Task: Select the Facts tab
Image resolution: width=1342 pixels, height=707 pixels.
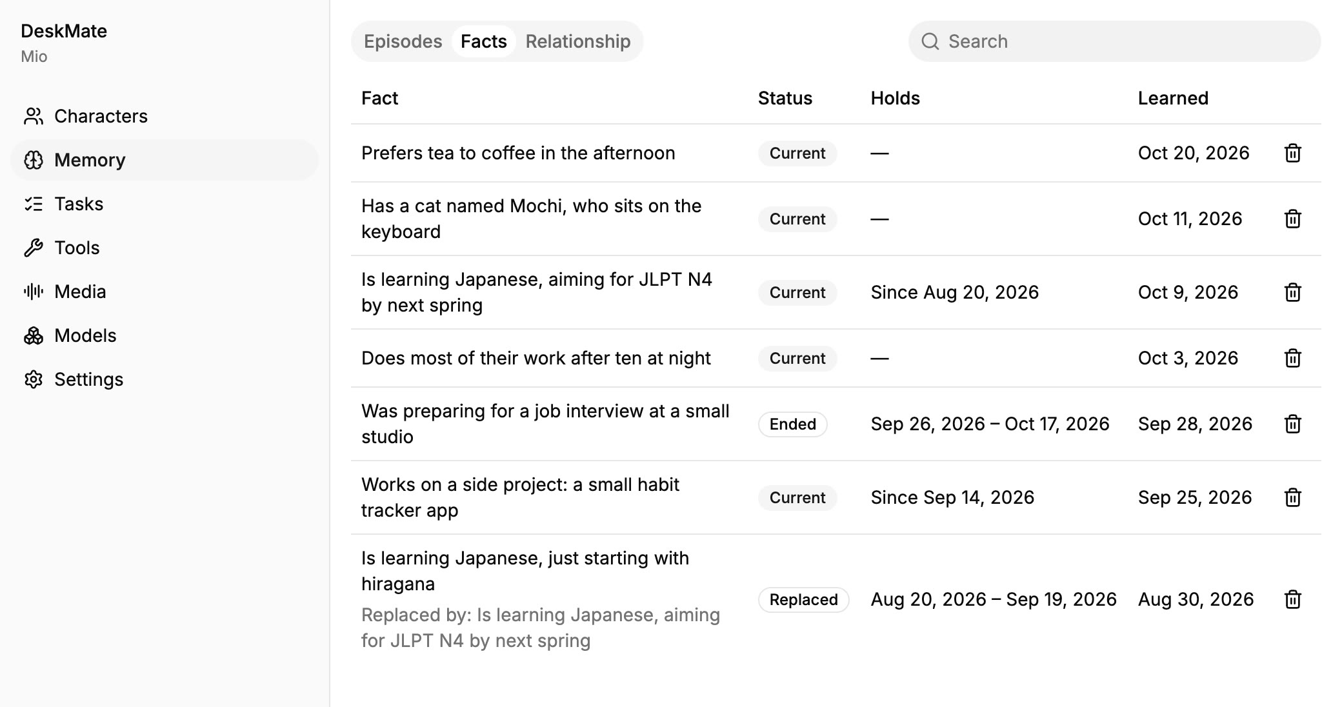Action: coord(484,41)
